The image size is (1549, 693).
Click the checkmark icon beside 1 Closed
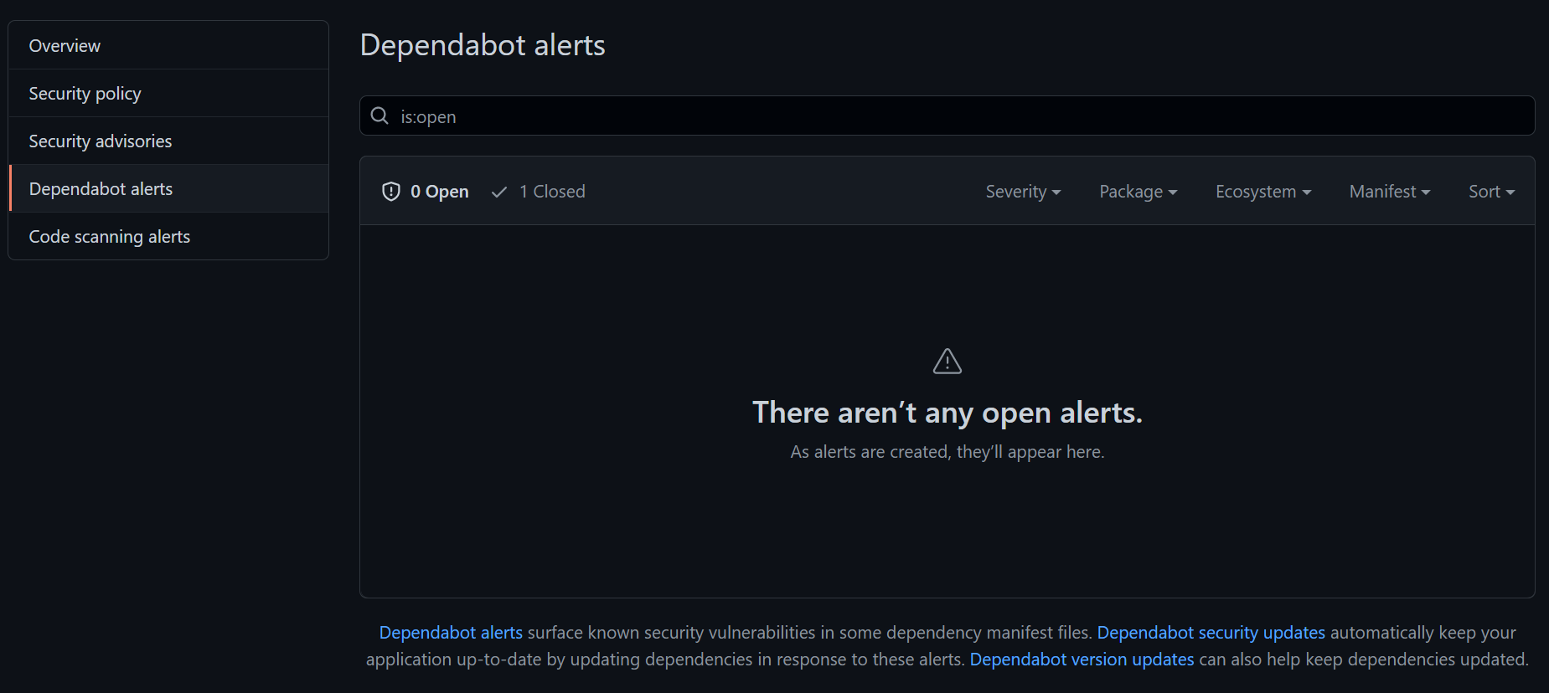499,192
